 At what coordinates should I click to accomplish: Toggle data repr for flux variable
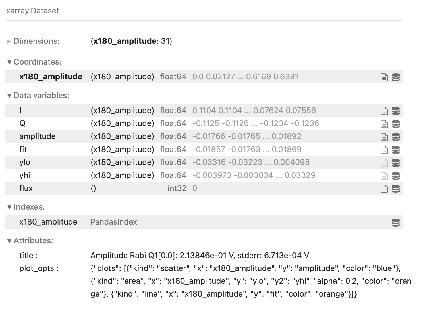click(396, 189)
